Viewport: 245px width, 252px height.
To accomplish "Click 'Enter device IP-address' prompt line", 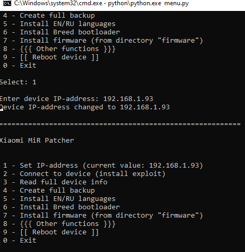I will tap(77, 99).
